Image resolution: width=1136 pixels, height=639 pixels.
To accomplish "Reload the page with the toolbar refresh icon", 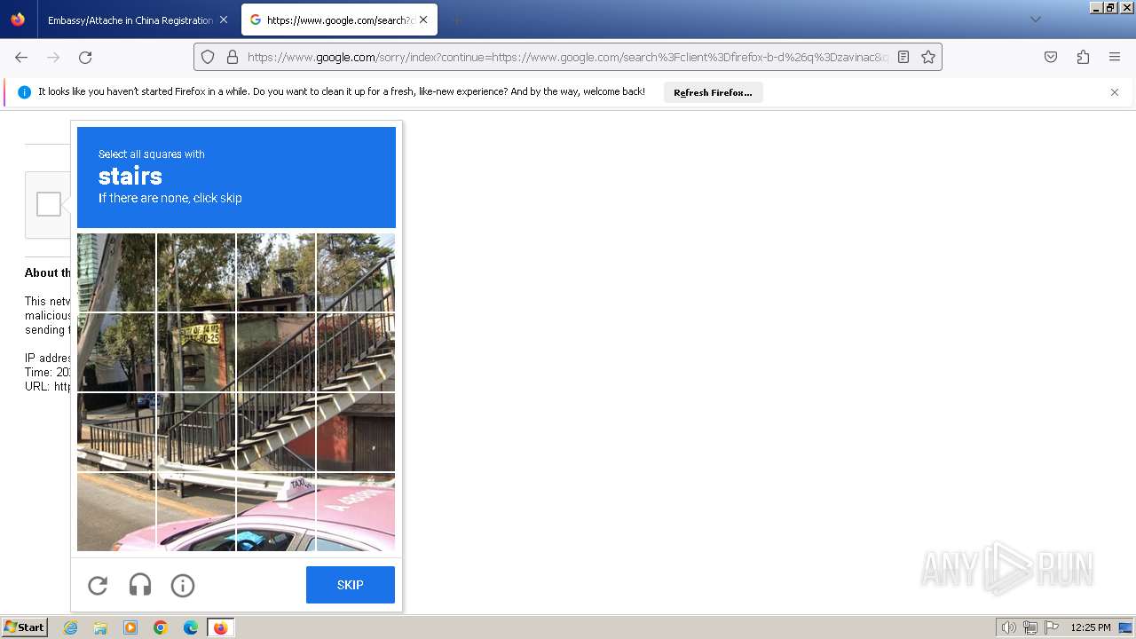I will (x=85, y=57).
